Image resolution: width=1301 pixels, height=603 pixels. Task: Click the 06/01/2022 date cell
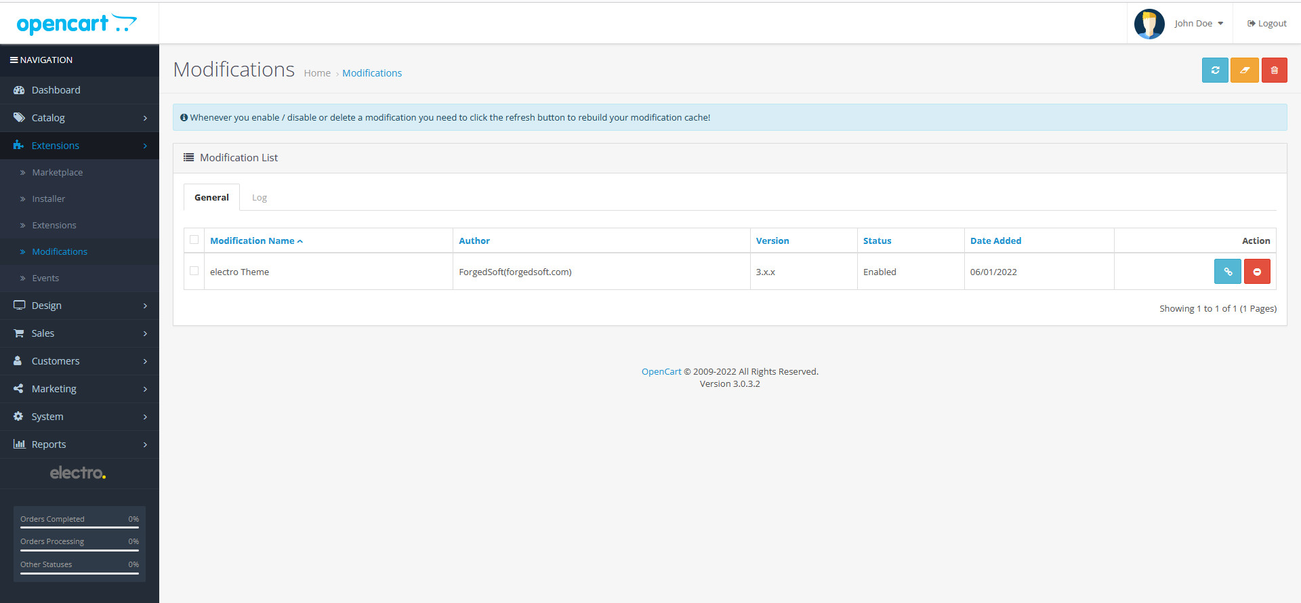[x=1039, y=272]
